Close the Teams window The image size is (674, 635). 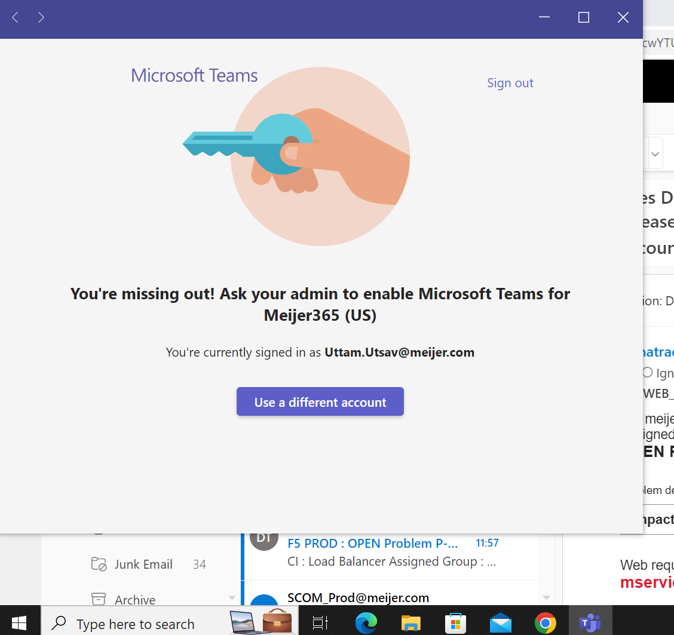(x=623, y=17)
